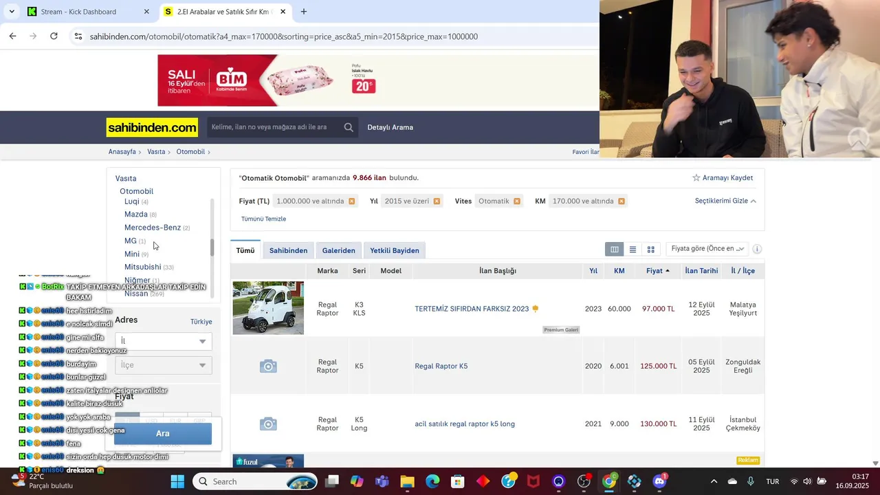Switch to Yetkili Bayiden tab
Viewport: 880px width, 495px height.
394,250
